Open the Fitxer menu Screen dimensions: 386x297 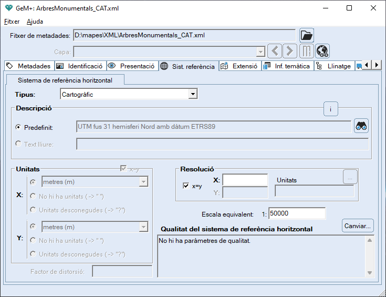12,22
